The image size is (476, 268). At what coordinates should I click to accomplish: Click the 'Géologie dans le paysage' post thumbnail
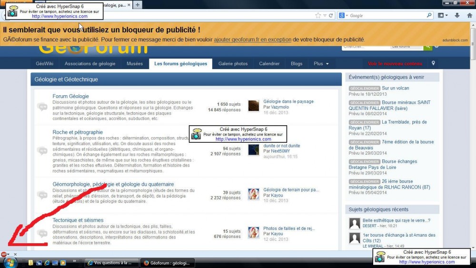click(254, 106)
